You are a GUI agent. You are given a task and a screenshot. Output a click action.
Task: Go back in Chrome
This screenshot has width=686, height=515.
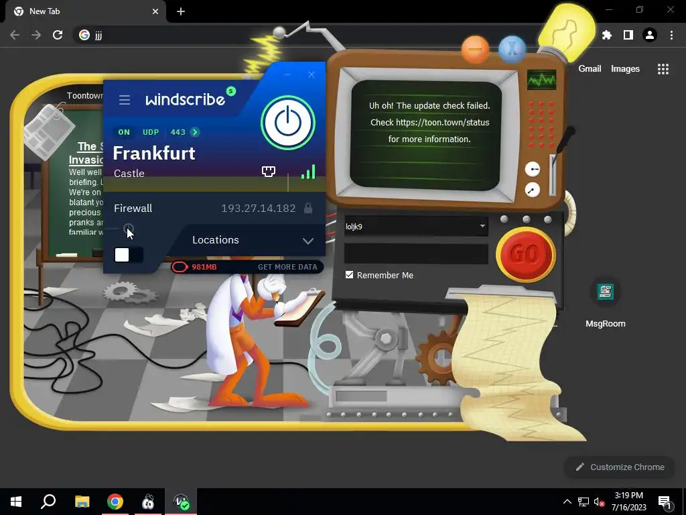[x=15, y=35]
